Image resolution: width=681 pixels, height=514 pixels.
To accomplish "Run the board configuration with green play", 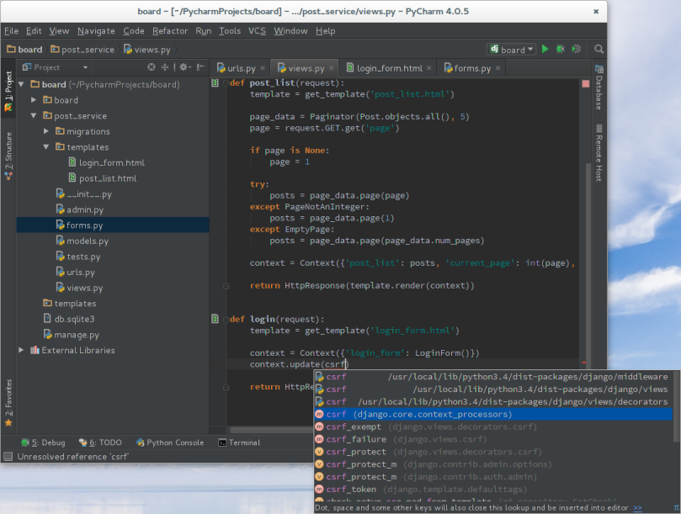I will tap(545, 49).
